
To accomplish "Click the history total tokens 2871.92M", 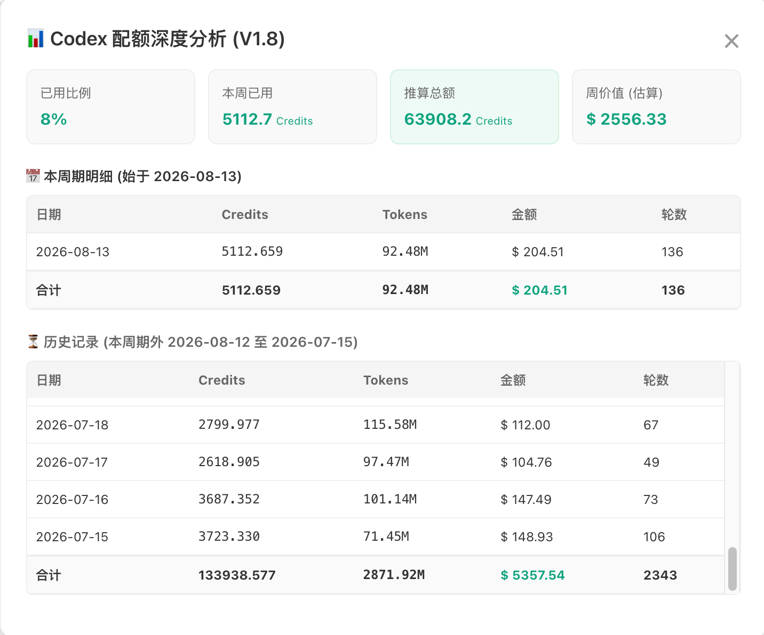I will click(394, 575).
